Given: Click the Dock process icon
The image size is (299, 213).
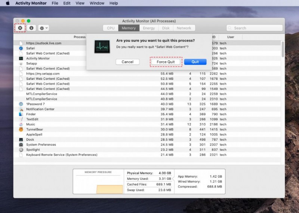Looking at the screenshot, I should (21, 140).
